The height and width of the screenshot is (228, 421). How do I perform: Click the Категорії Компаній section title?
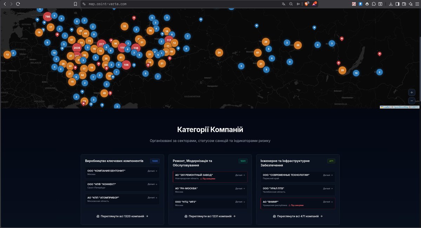pyautogui.click(x=210, y=130)
